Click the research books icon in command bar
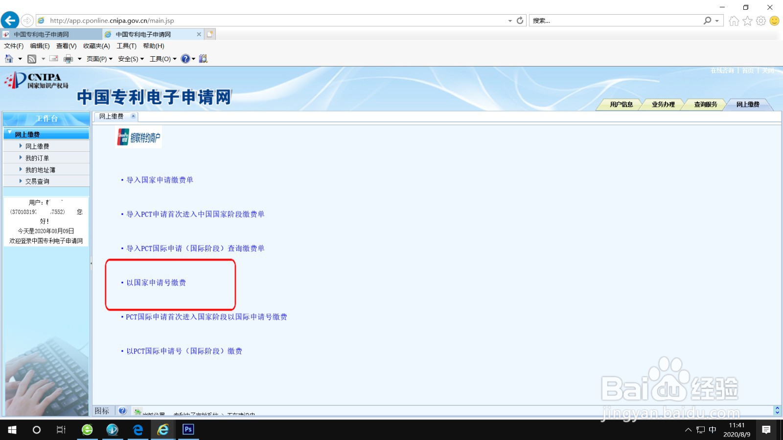 [203, 59]
